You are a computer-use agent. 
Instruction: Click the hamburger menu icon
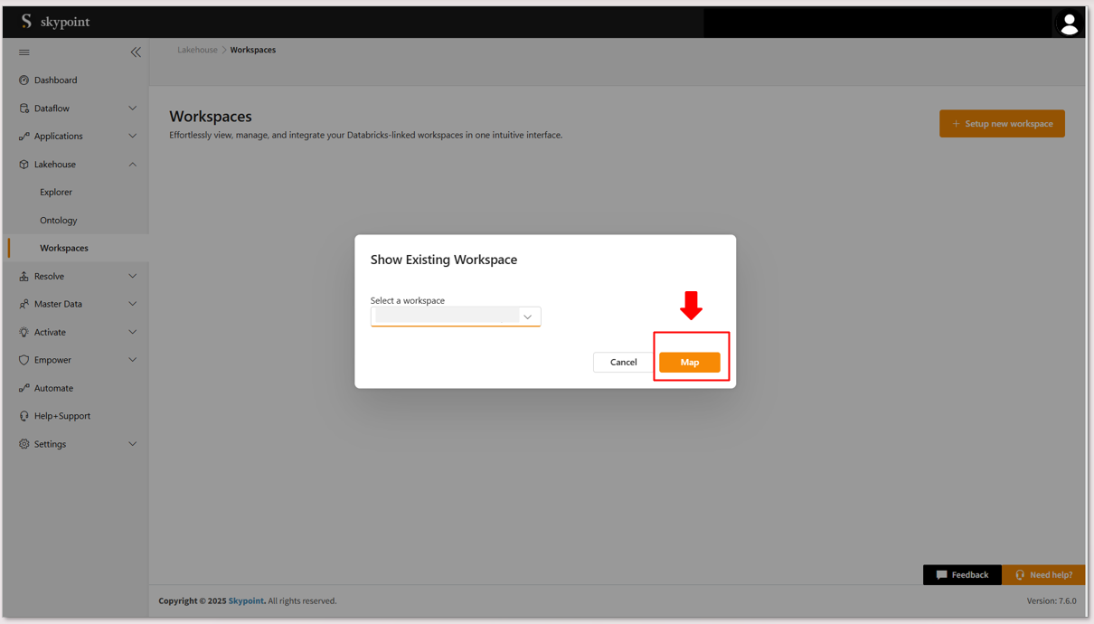pos(24,52)
